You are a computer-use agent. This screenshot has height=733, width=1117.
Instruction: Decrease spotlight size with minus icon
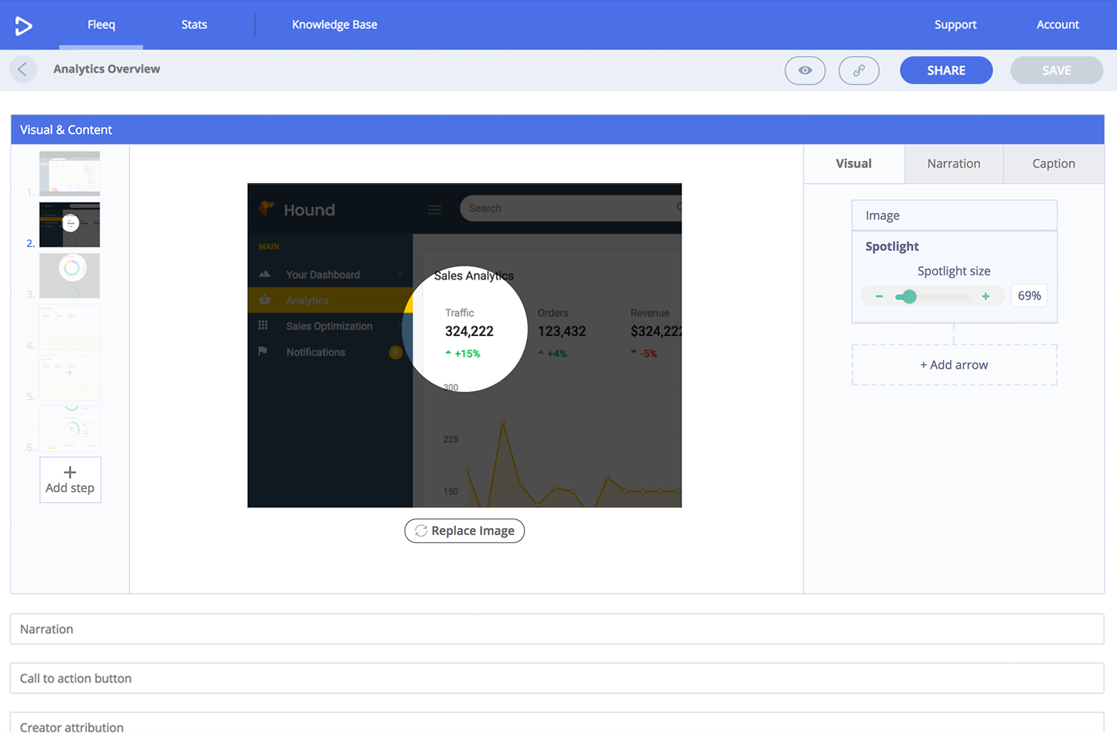879,296
